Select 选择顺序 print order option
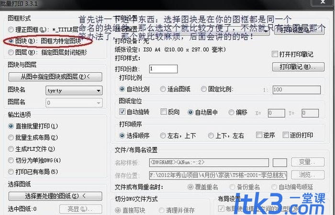Viewport: 335px width, 215px height. [x=122, y=136]
